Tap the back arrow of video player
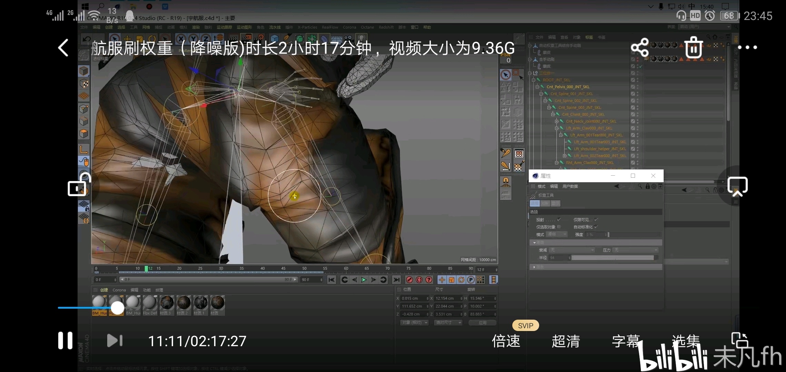The height and width of the screenshot is (372, 786). (x=63, y=48)
